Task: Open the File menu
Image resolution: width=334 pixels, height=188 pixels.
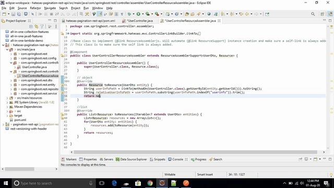Action: point(4,8)
